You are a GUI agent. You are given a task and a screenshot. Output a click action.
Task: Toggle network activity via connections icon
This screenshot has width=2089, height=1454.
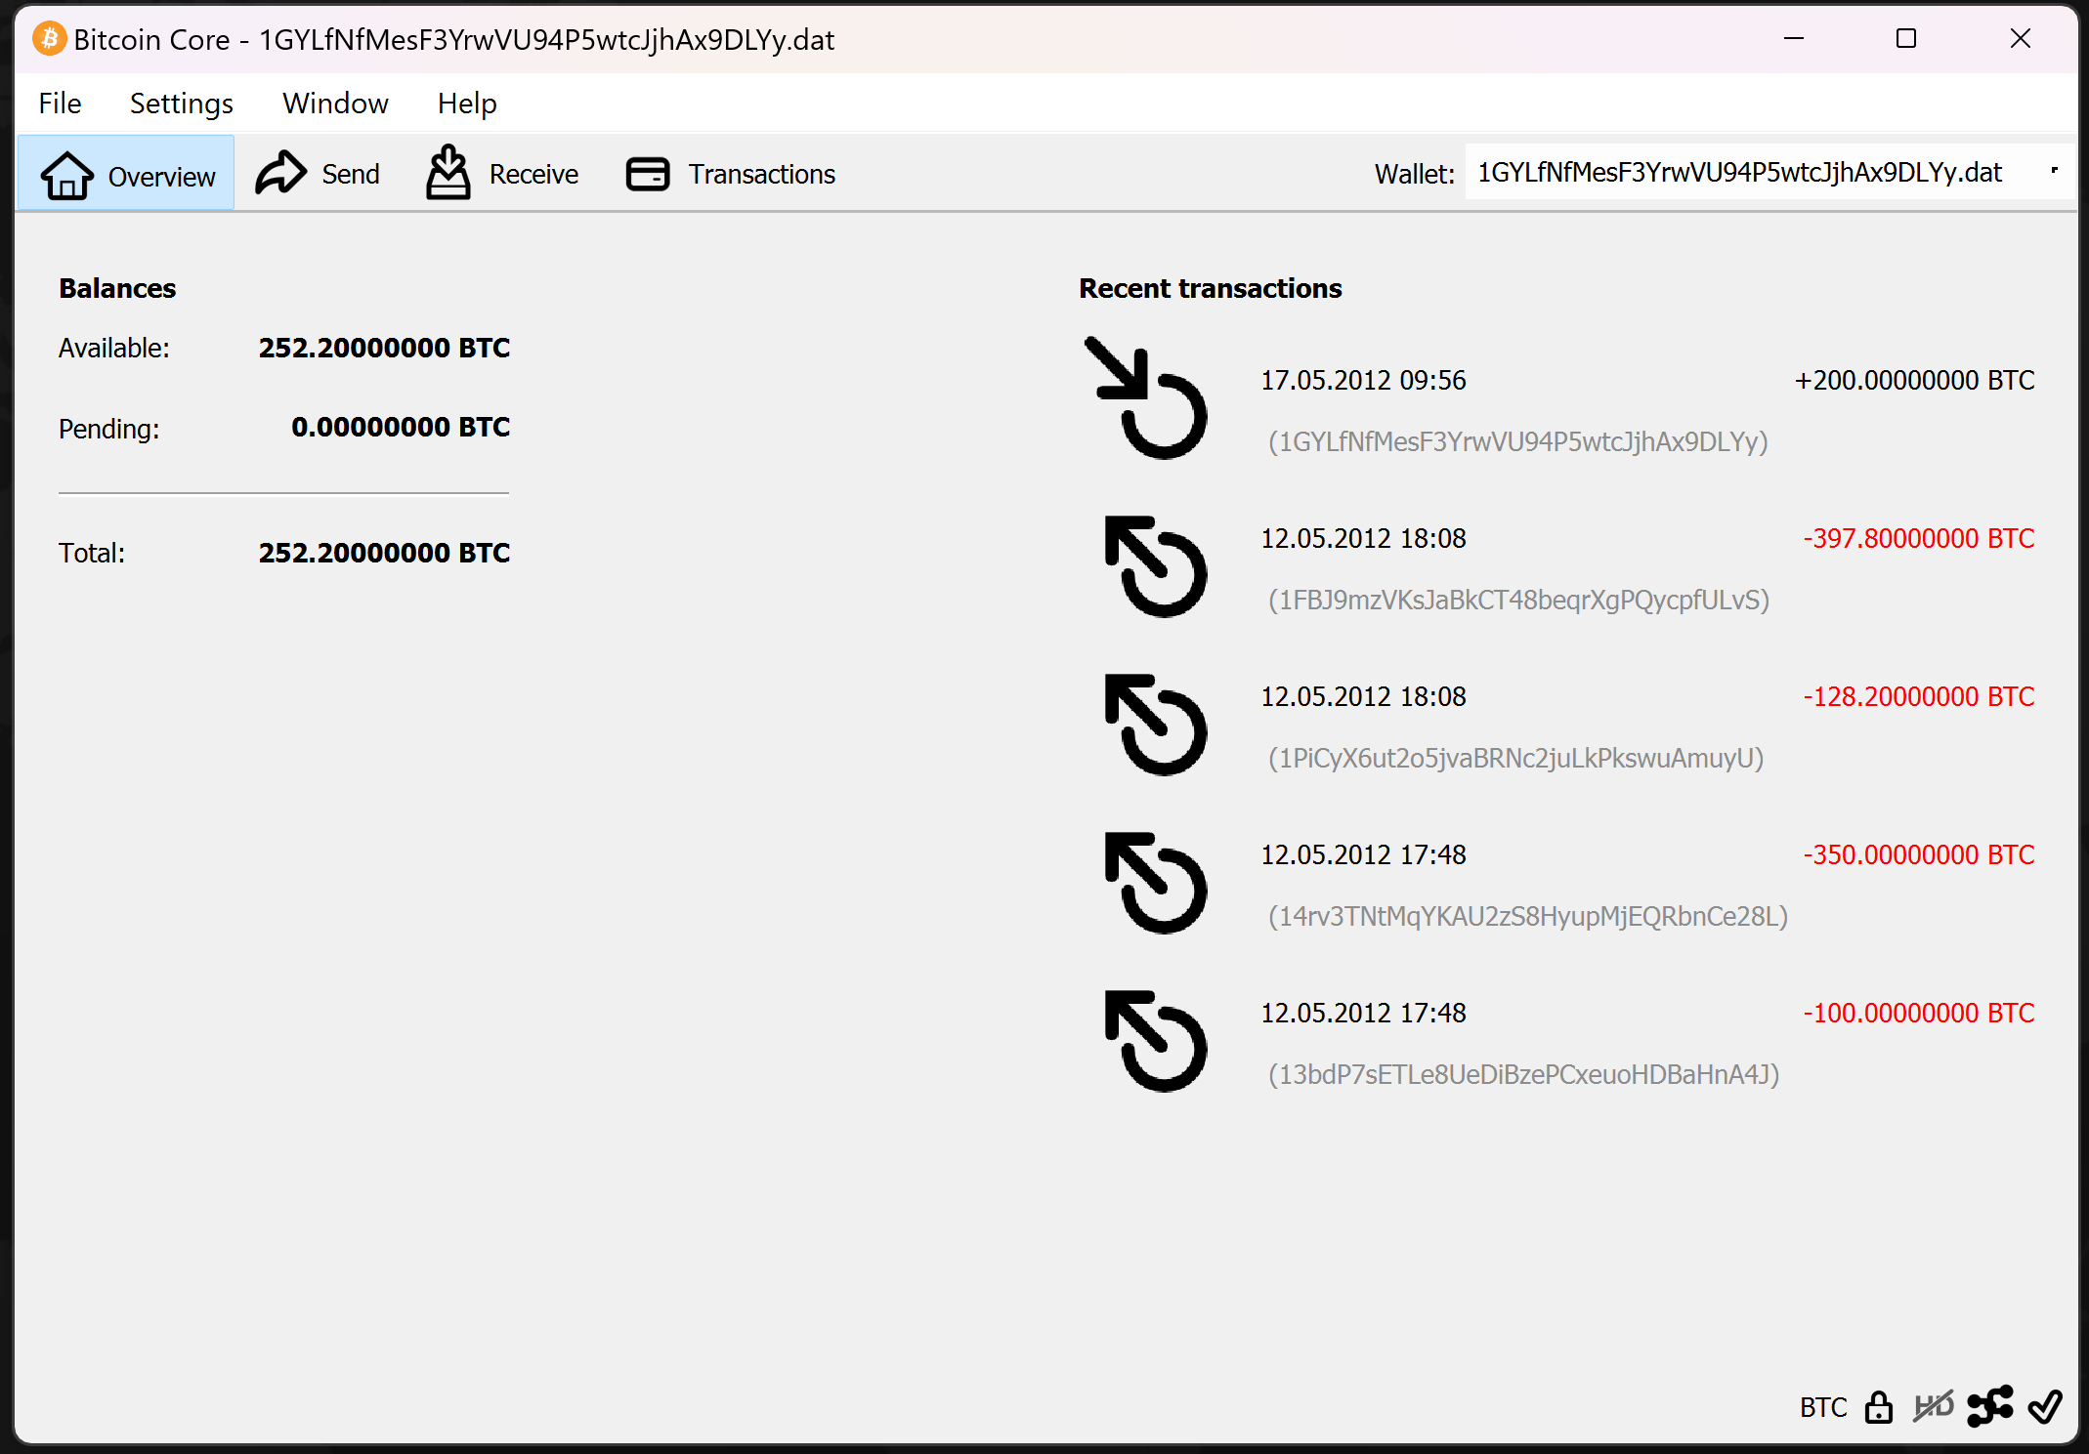pos(1989,1407)
